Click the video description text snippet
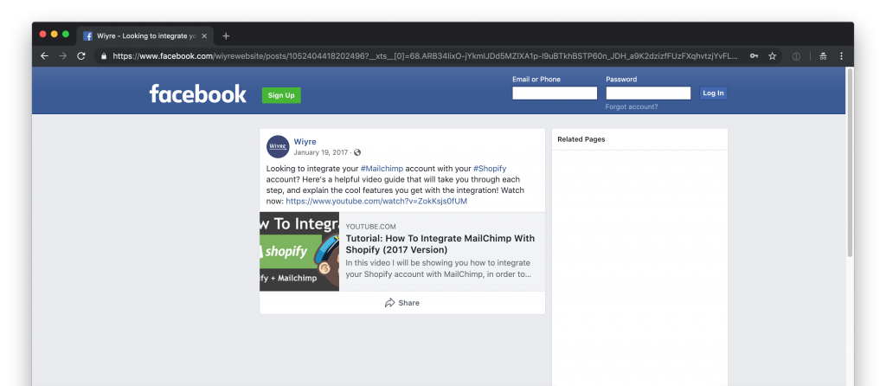Image resolution: width=886 pixels, height=386 pixels. 438,268
